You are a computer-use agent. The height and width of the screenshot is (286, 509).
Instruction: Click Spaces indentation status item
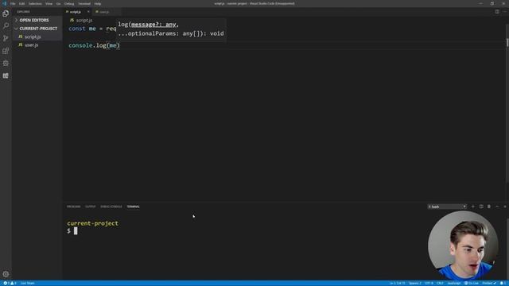point(415,283)
